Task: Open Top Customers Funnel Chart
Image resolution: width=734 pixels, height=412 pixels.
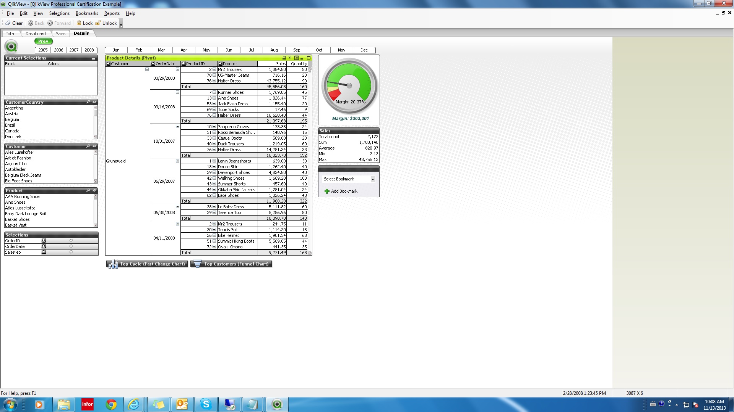Action: coord(231,264)
